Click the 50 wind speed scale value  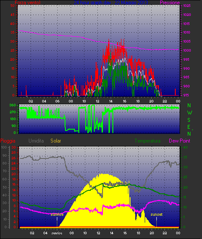click(12, 6)
